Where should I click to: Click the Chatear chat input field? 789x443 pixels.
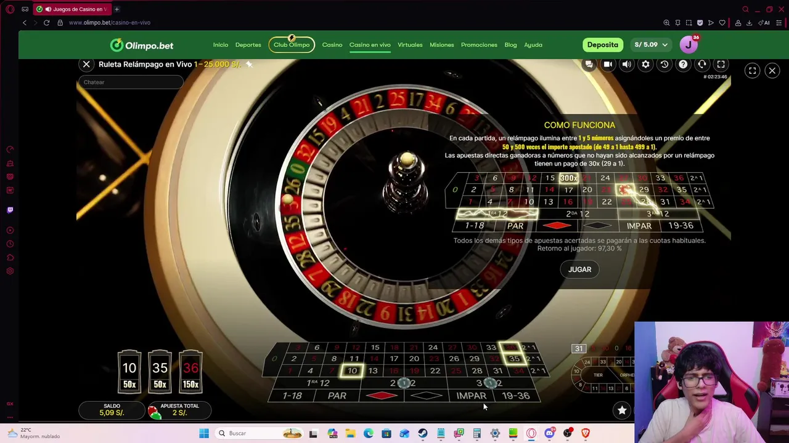click(130, 82)
